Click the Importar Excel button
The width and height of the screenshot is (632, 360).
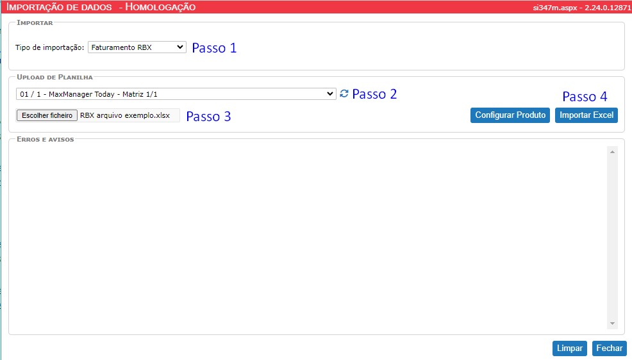tap(586, 115)
